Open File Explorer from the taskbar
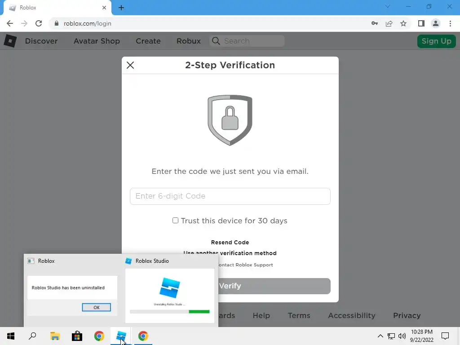Image resolution: width=460 pixels, height=345 pixels. tap(55, 336)
